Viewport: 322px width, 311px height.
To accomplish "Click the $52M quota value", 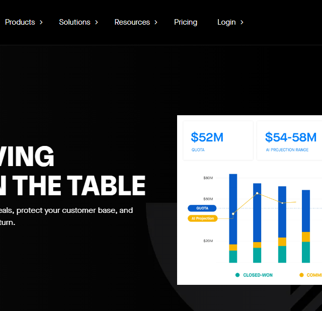I will (207, 137).
